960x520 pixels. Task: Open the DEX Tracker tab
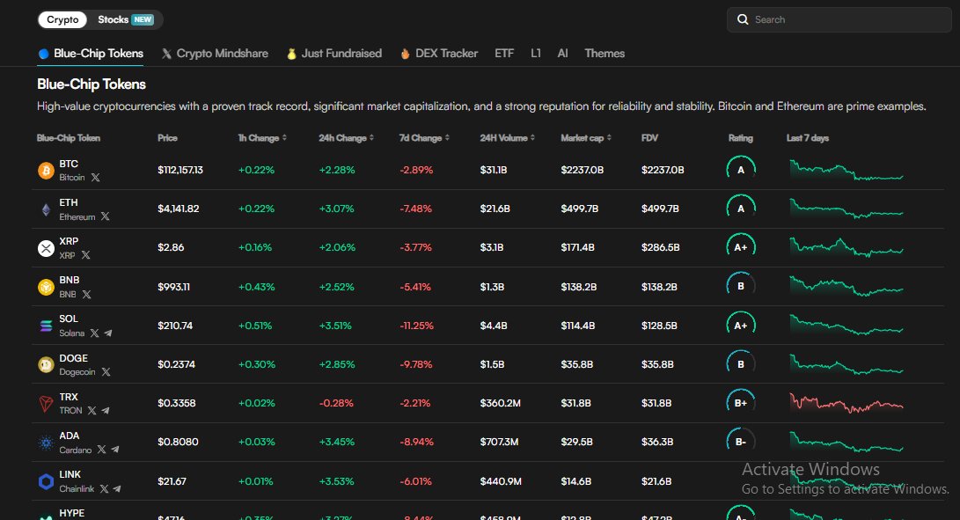point(439,54)
